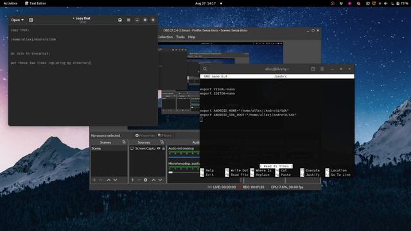Pop out the Sources dock via its header icon
This screenshot has width=411, height=231.
pyautogui.click(x=162, y=142)
